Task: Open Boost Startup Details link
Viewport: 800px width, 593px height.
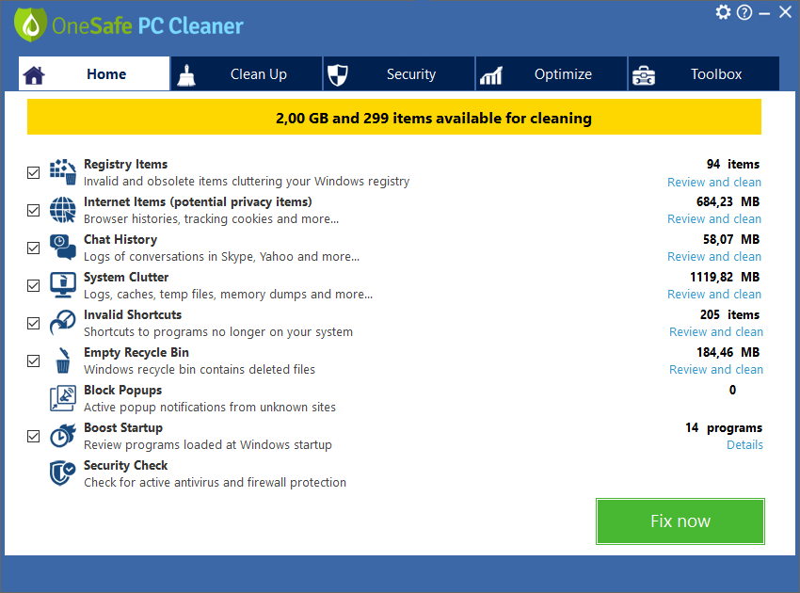Action: 744,445
